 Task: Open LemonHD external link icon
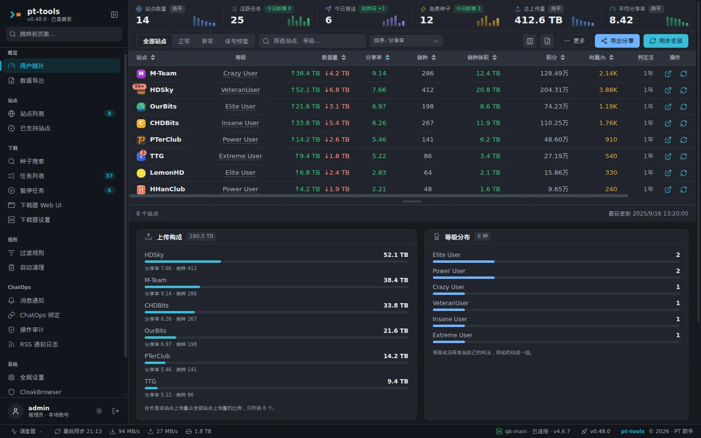pyautogui.click(x=668, y=173)
